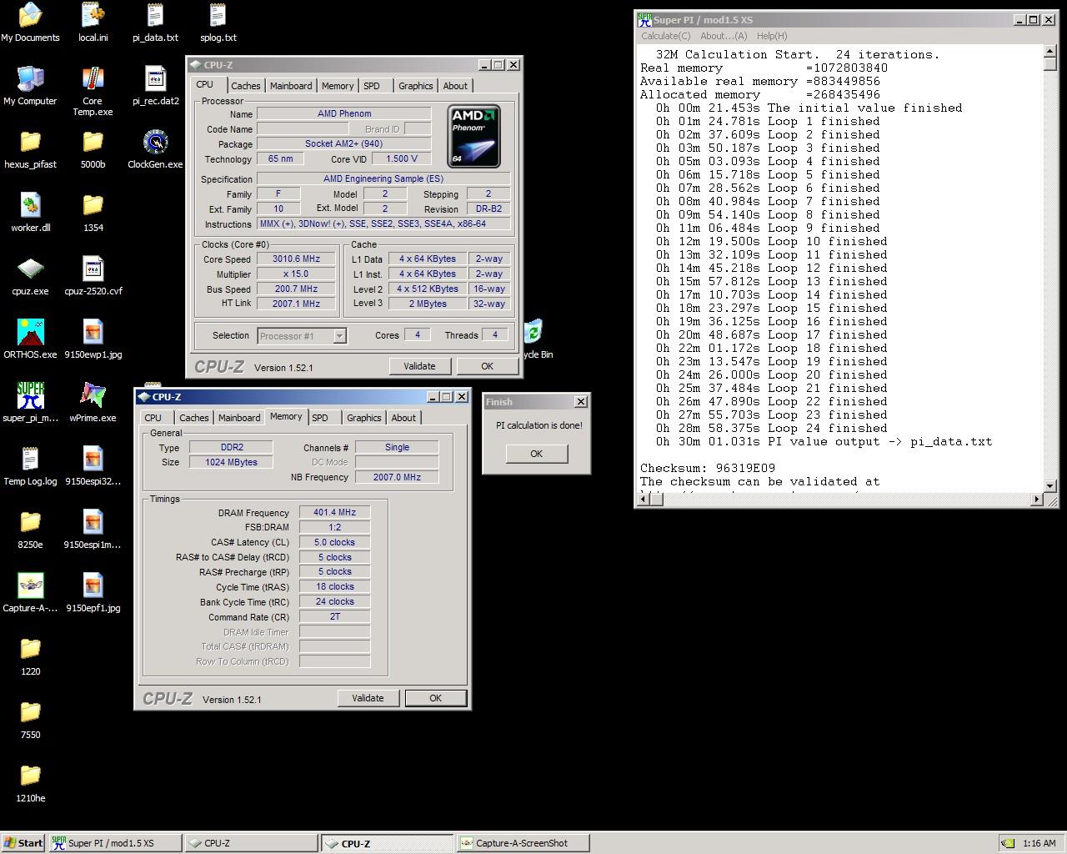Open pi_data.txt desktop file

(x=155, y=23)
